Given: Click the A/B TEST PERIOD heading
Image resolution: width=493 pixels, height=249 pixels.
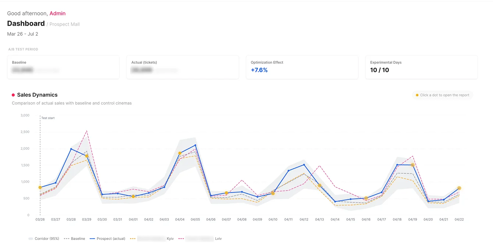Looking at the screenshot, I should point(23,49).
